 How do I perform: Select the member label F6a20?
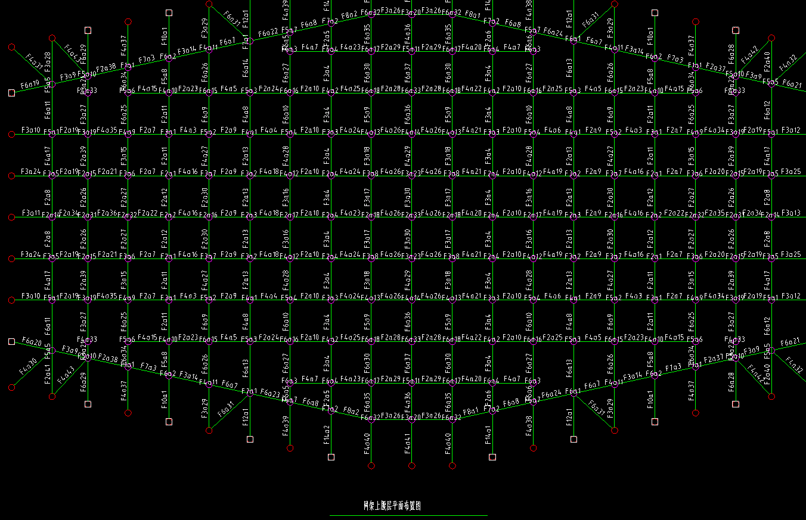click(32, 342)
